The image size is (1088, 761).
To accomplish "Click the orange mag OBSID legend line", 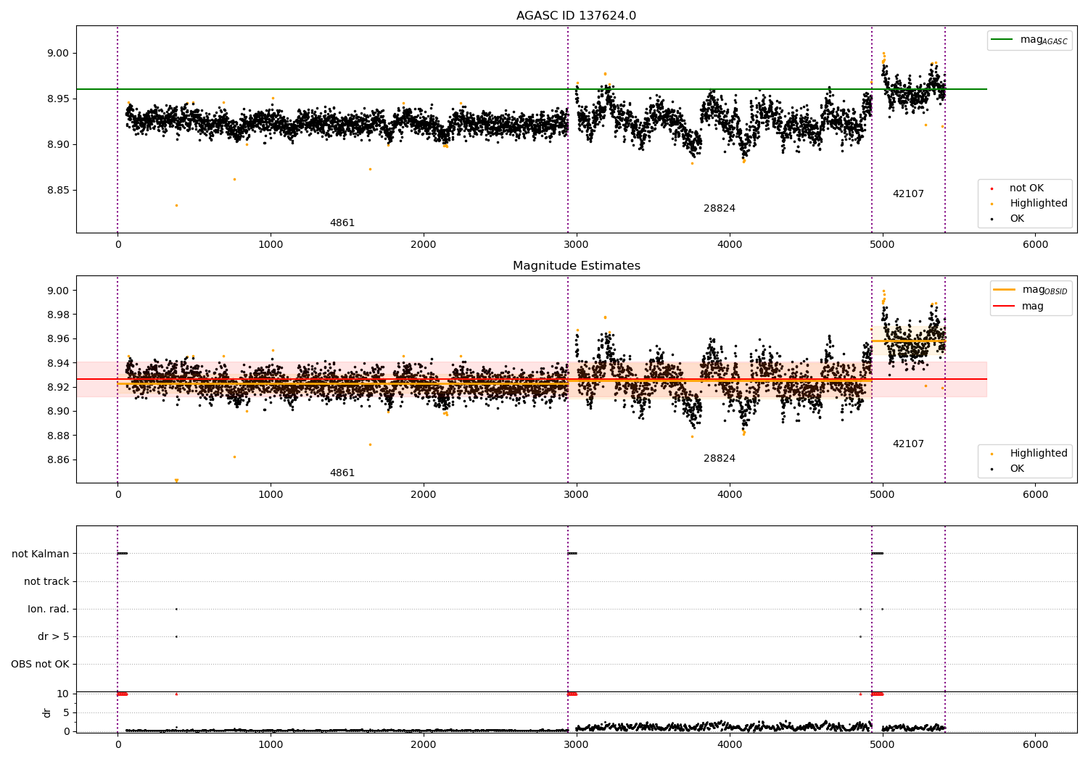I will [1005, 290].
